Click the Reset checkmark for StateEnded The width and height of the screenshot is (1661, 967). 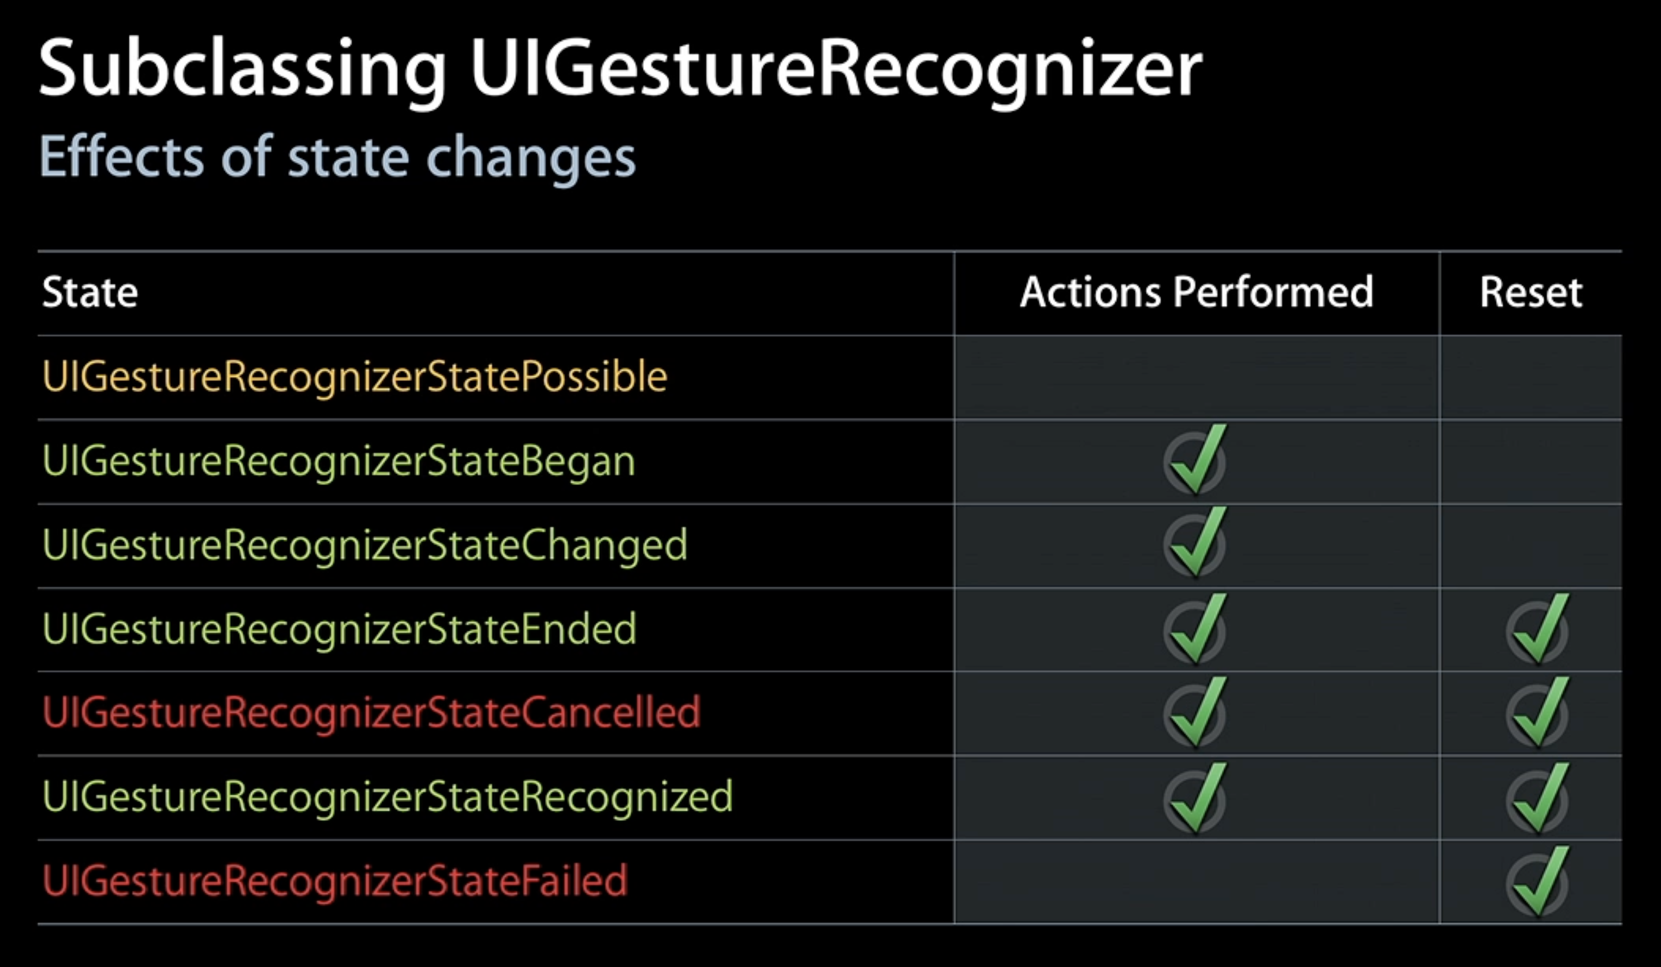1538,630
